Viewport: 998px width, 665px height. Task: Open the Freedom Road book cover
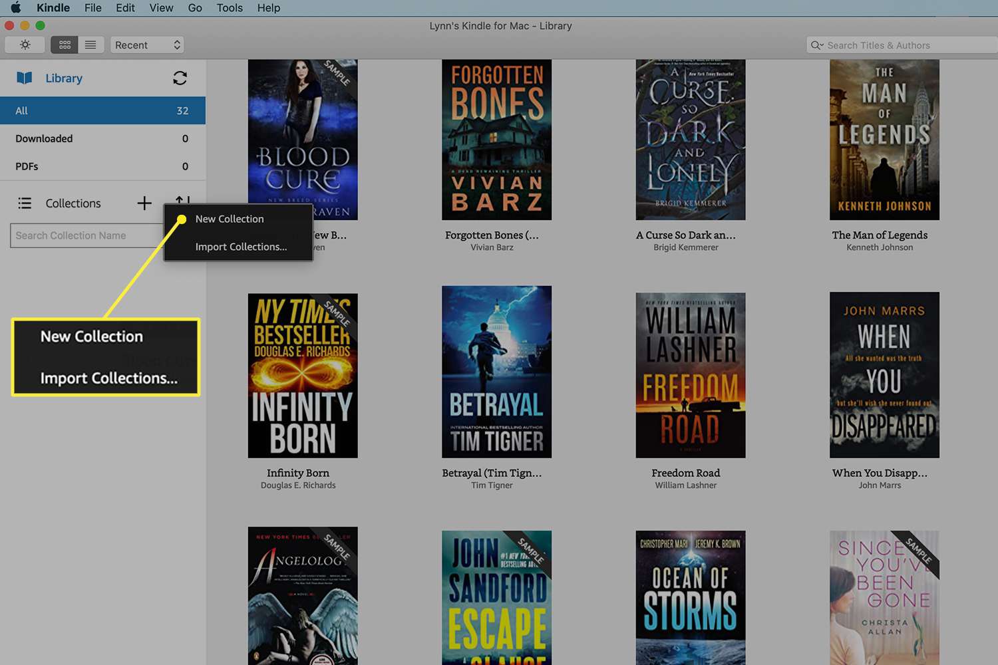691,375
